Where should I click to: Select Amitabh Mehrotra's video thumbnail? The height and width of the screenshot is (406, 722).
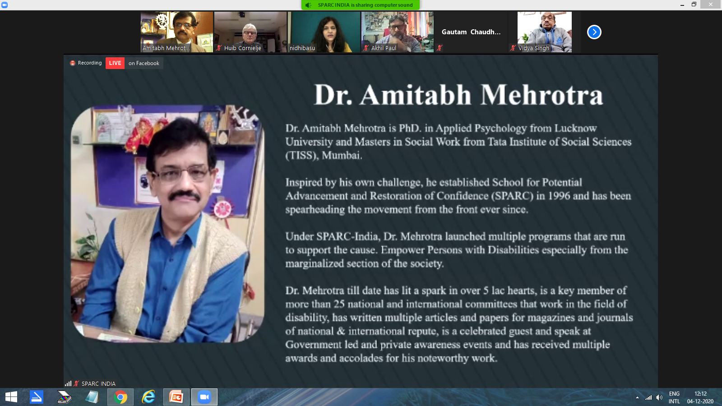click(176, 32)
